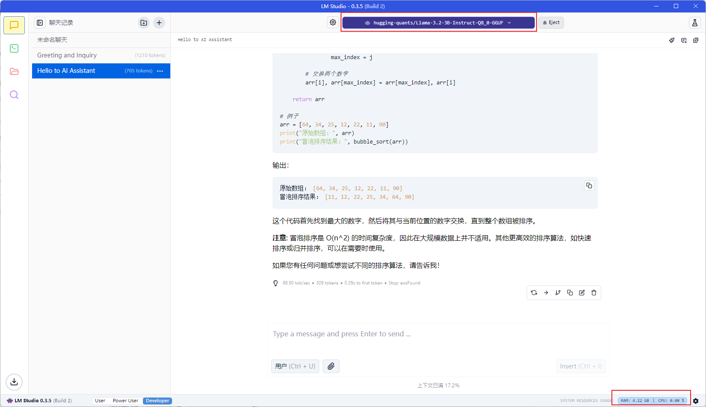Viewport: 706px width, 407px height.
Task: Click the 聊天记录 header label
Action: tap(61, 23)
